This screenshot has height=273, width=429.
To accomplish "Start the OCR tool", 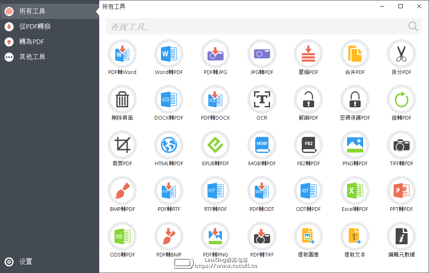I will tap(261, 99).
